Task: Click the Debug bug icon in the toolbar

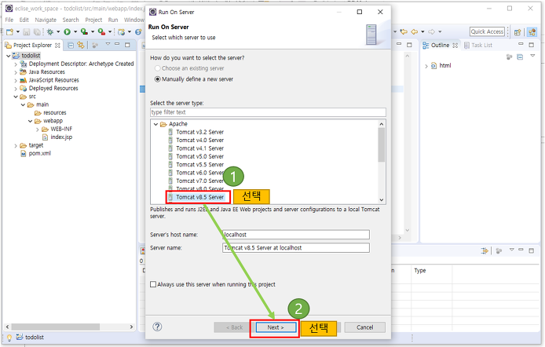Action: click(50, 32)
